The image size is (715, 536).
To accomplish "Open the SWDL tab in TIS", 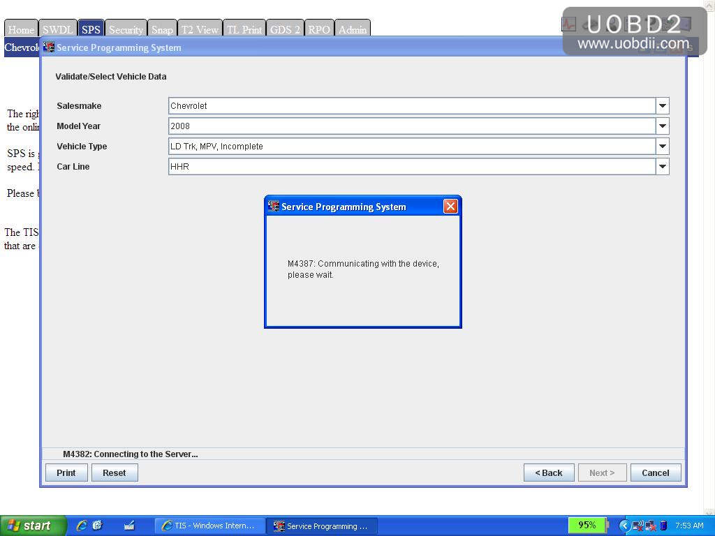I will 57,29.
